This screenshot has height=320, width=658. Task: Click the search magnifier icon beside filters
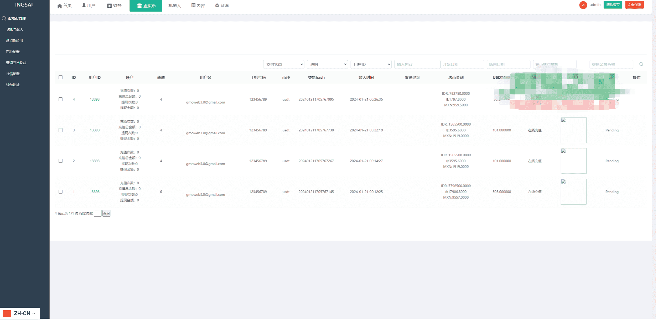[641, 64]
